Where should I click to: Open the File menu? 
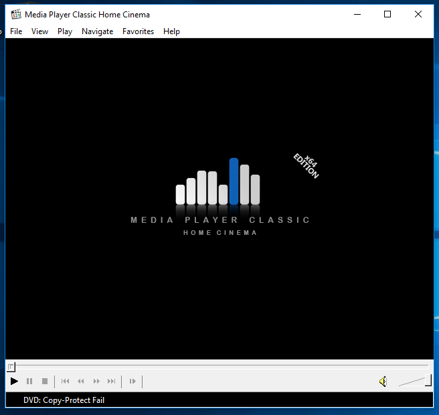[16, 31]
